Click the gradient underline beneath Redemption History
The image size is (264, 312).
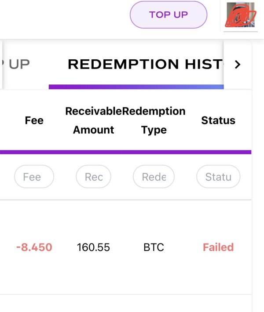136,87
